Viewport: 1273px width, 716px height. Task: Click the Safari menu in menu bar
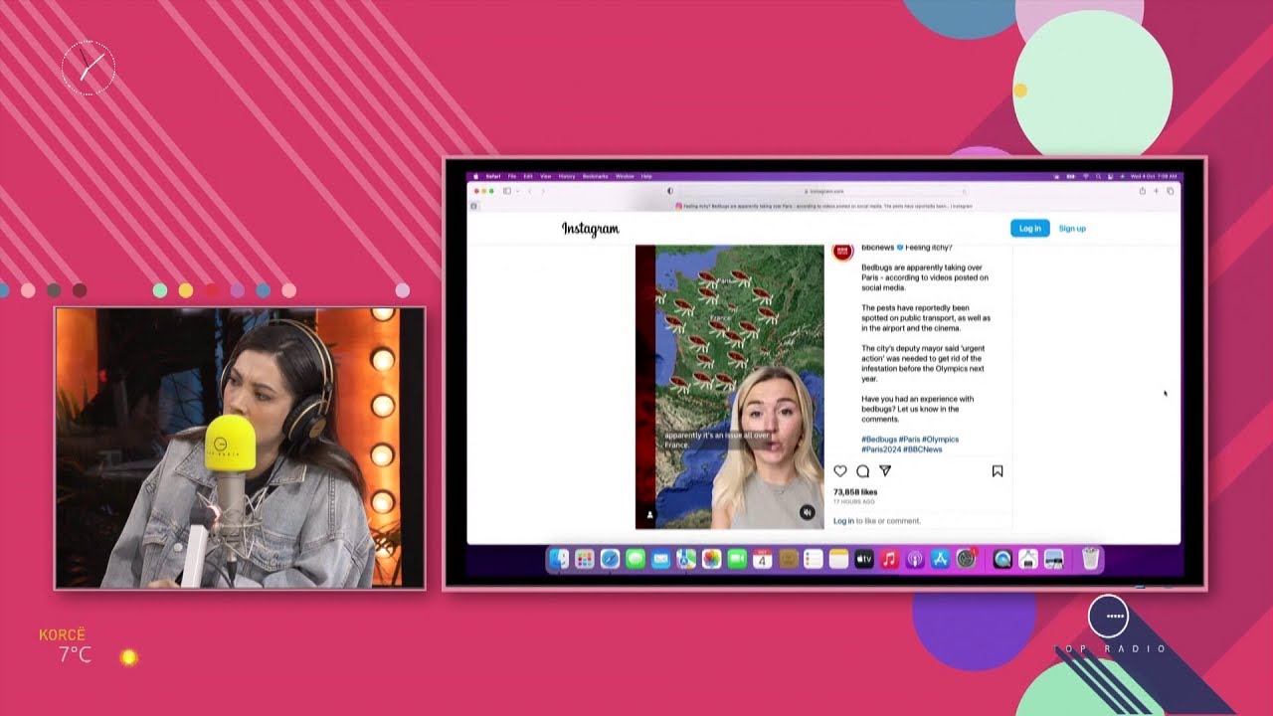[x=493, y=176]
